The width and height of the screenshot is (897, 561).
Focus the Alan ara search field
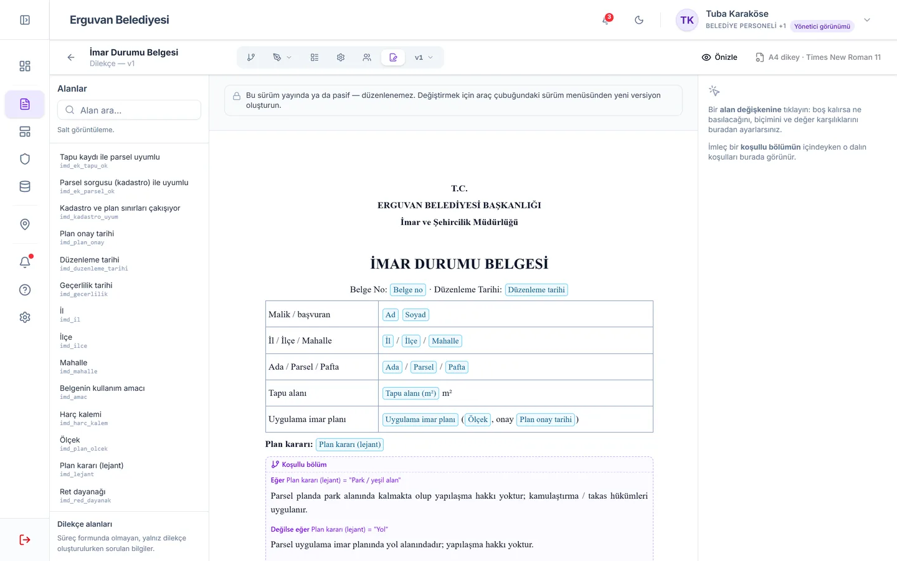pos(129,110)
